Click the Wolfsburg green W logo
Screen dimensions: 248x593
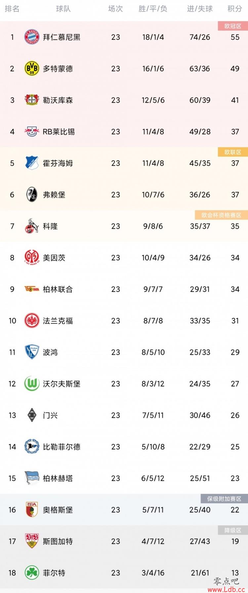[x=32, y=384]
